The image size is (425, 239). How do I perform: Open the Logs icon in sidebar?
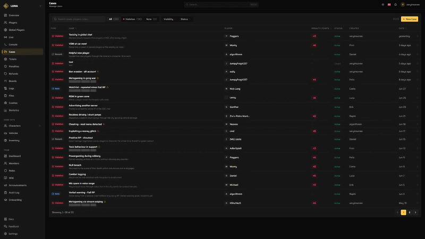tap(5, 88)
